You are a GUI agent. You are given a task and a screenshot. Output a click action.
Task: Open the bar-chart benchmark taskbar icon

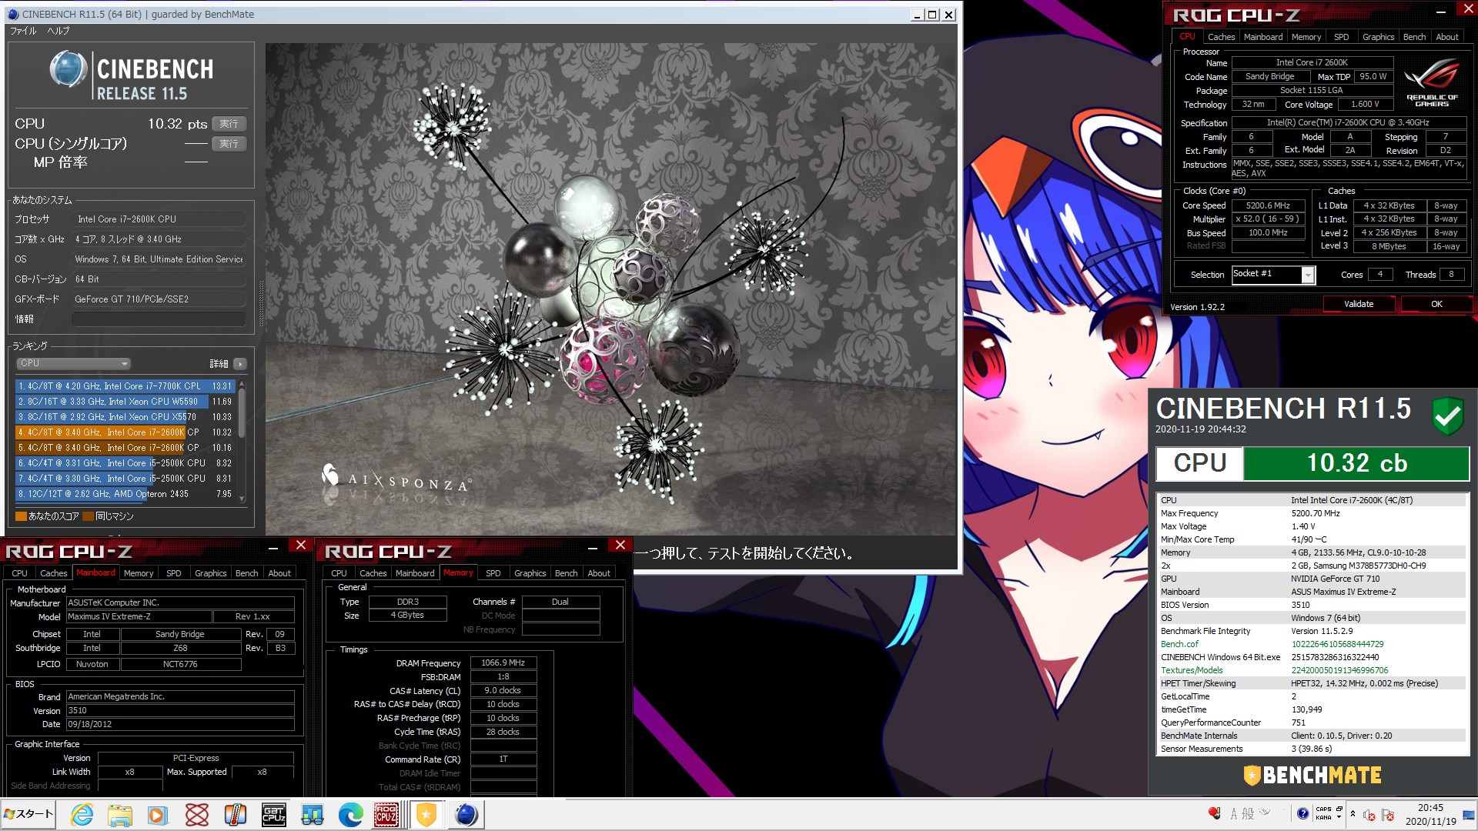coord(313,815)
